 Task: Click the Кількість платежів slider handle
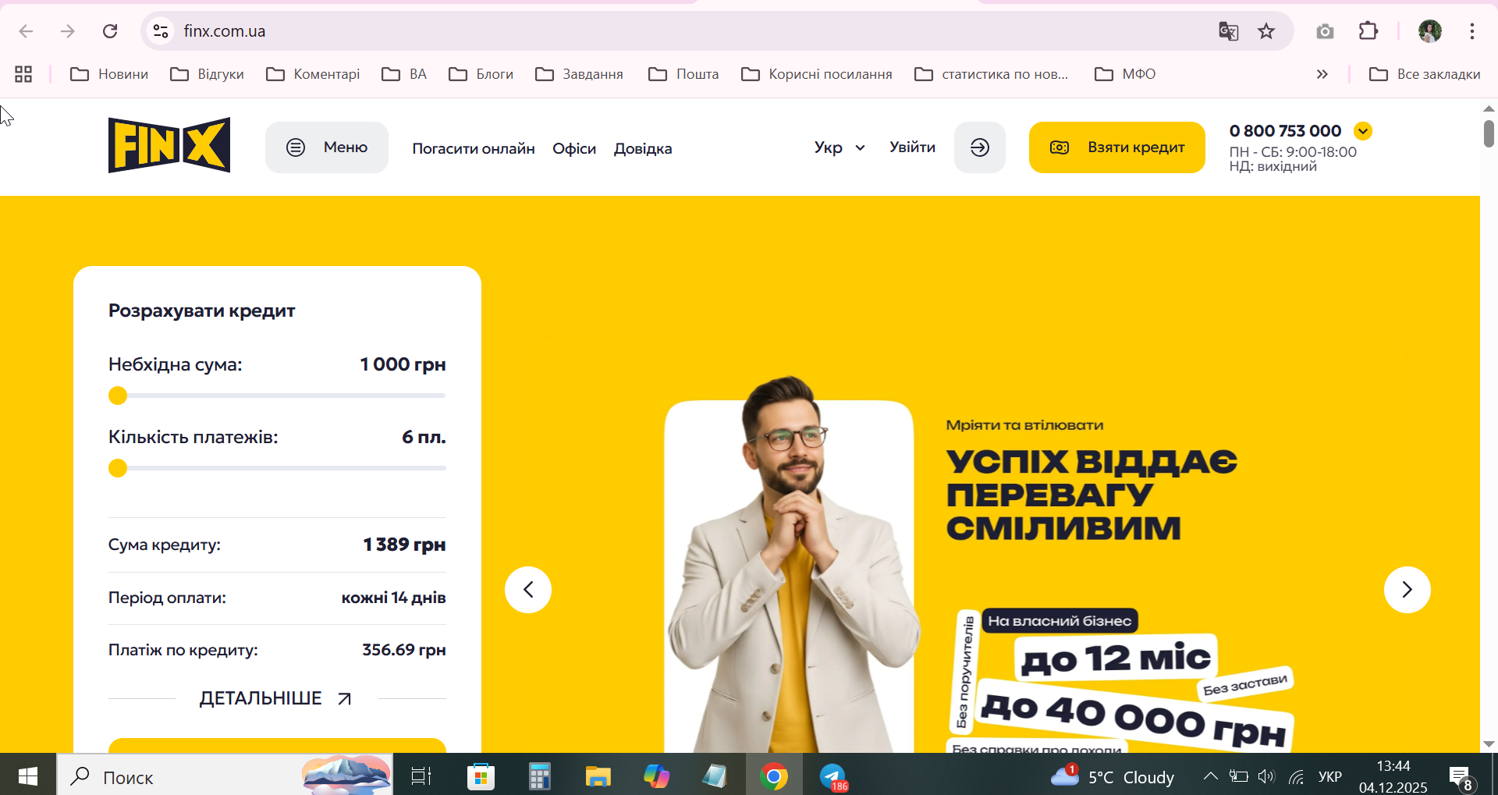(118, 468)
